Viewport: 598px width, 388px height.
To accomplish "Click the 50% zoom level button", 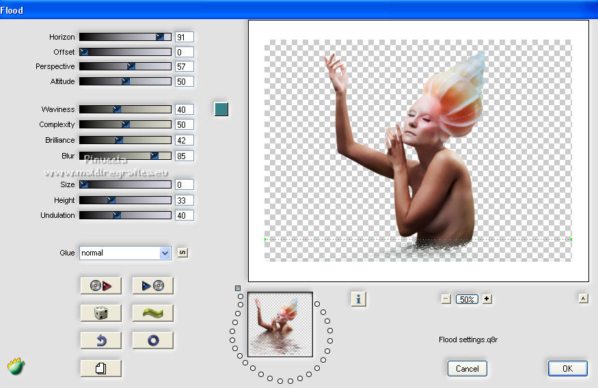I will (x=467, y=299).
